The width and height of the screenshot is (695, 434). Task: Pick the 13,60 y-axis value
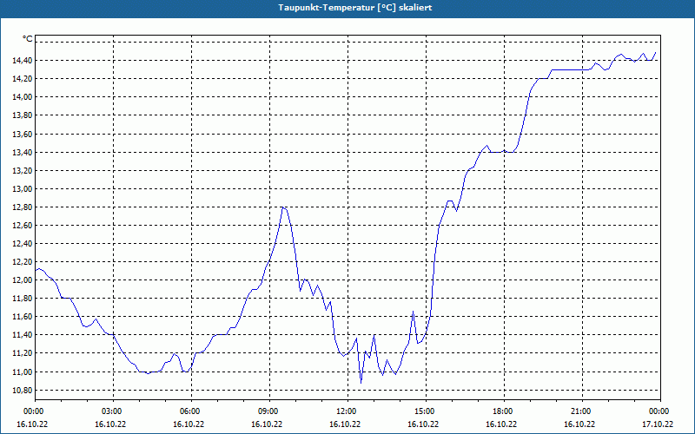click(23, 135)
